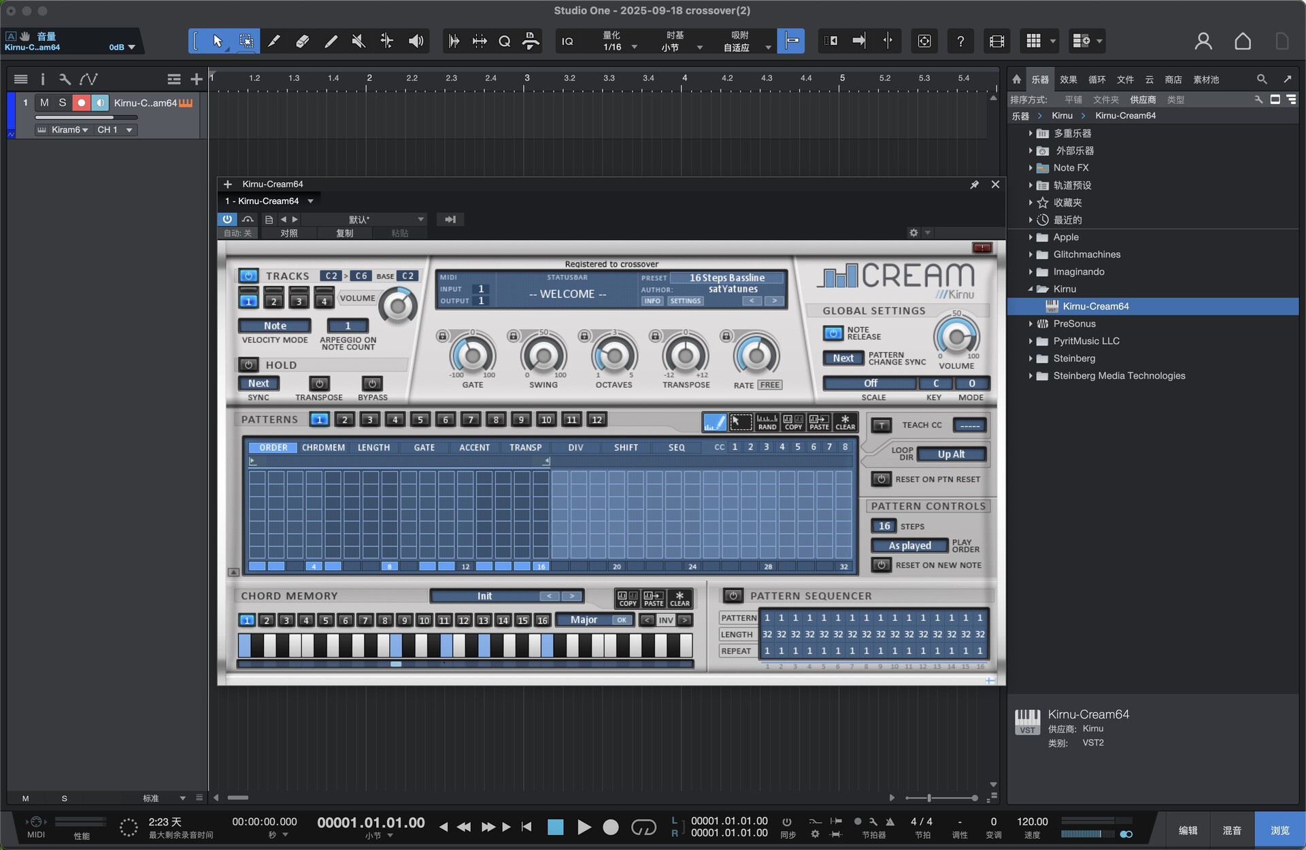Select the Arrow tool in toolbar

tap(218, 41)
